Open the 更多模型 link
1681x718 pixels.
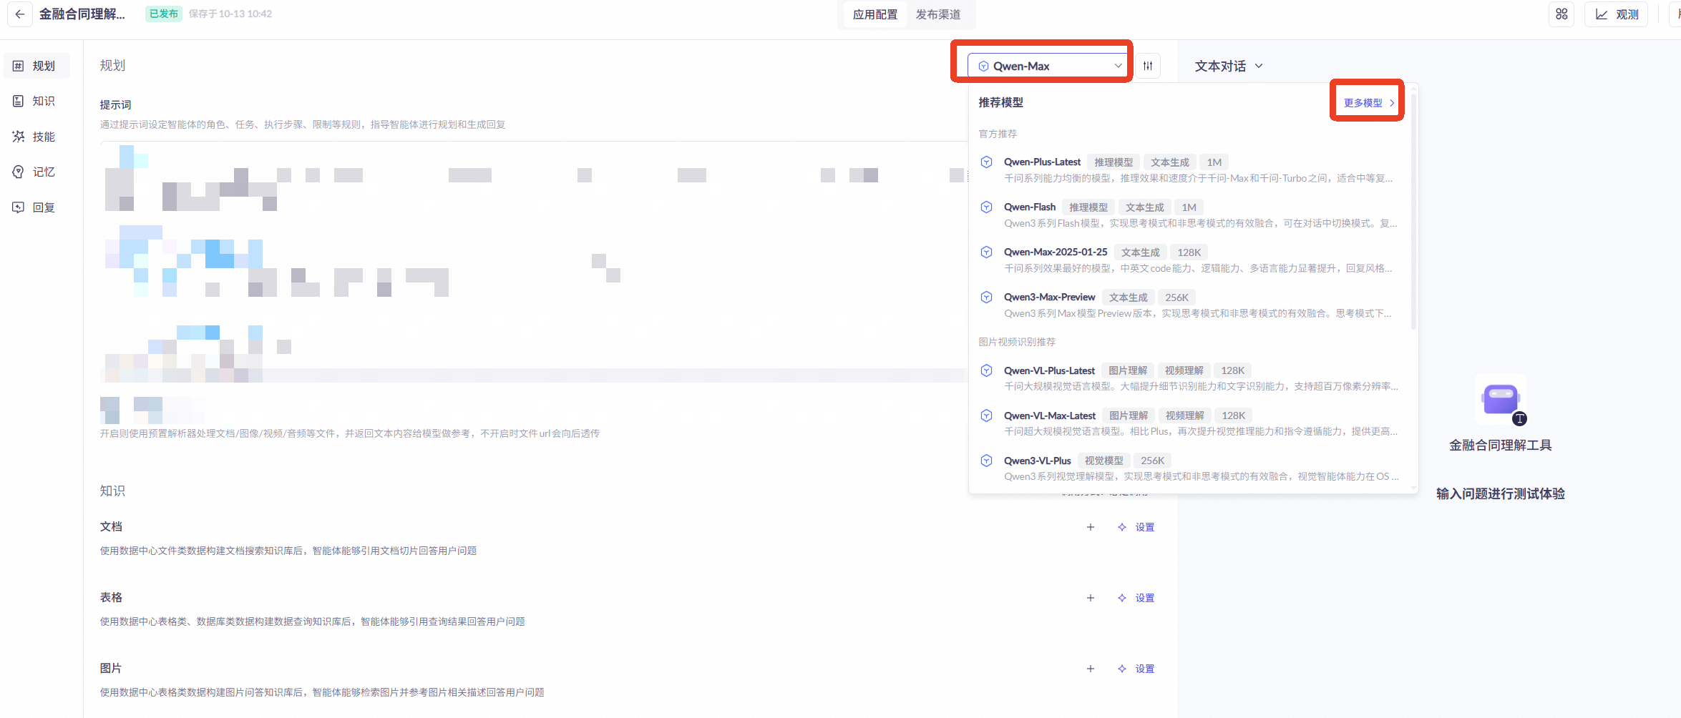click(1368, 103)
